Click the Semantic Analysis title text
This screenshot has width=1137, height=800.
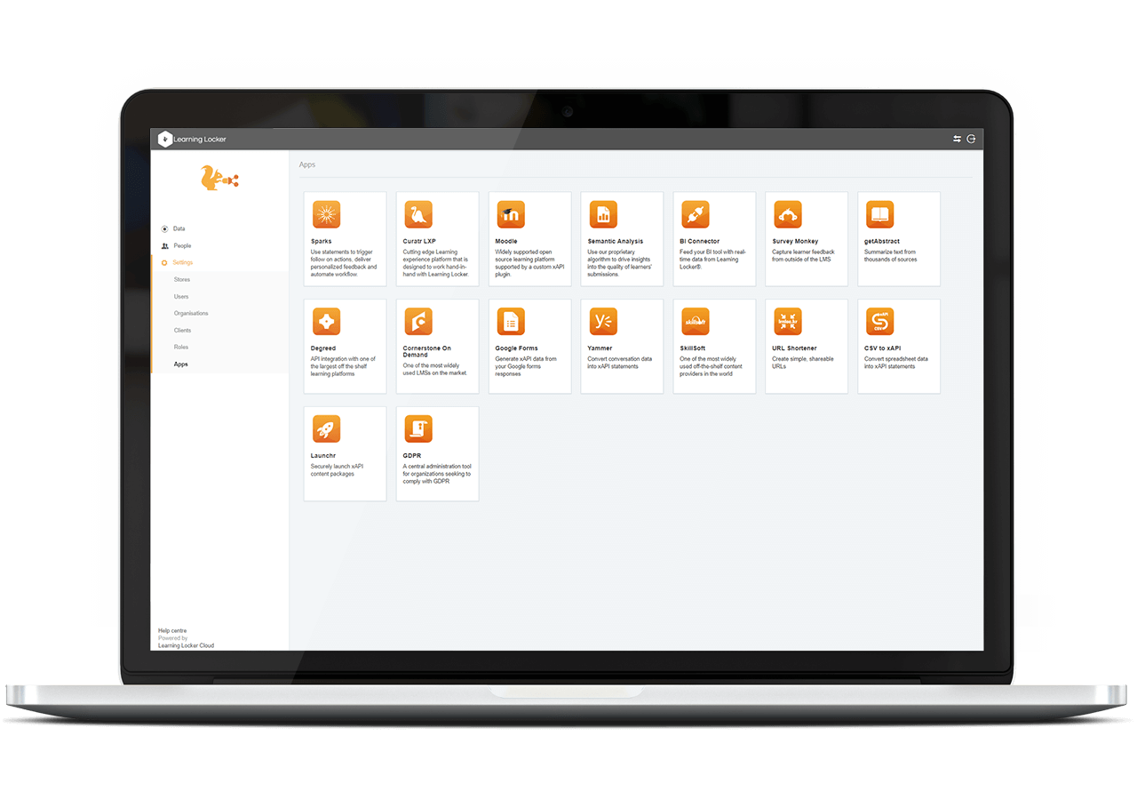tap(616, 241)
